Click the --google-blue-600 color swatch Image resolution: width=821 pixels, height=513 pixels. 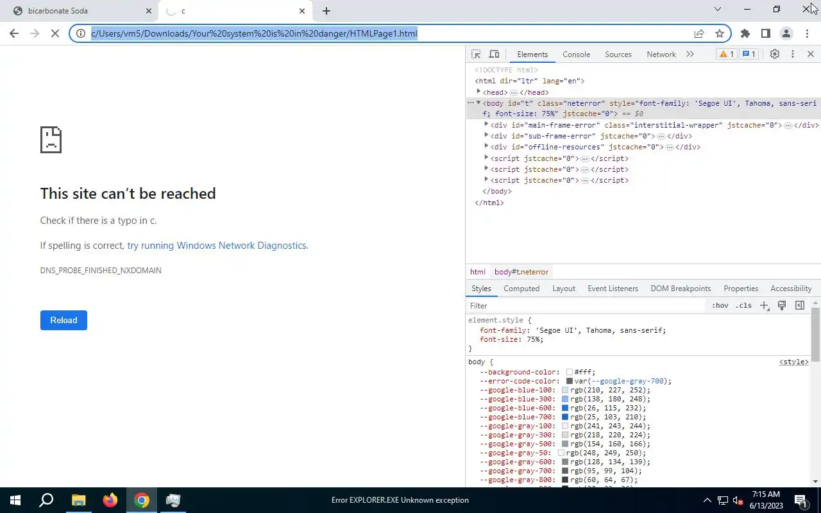pyautogui.click(x=565, y=408)
